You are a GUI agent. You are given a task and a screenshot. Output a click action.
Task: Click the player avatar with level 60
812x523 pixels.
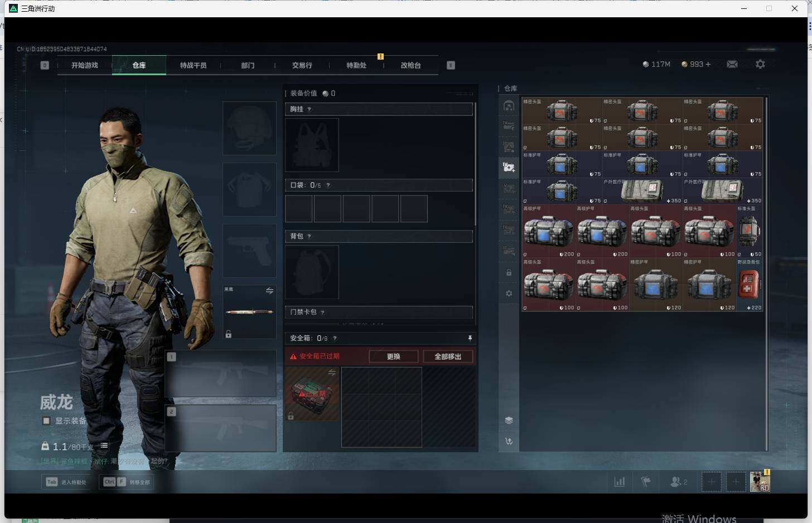point(760,481)
